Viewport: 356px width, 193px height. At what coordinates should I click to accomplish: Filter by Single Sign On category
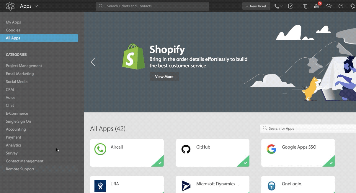click(18, 121)
